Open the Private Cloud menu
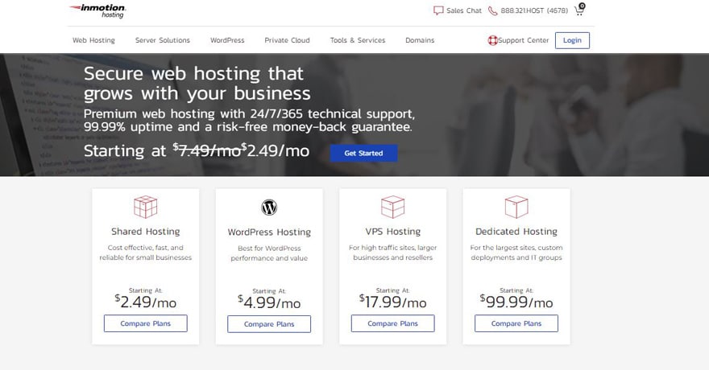This screenshot has width=709, height=370. (x=287, y=40)
